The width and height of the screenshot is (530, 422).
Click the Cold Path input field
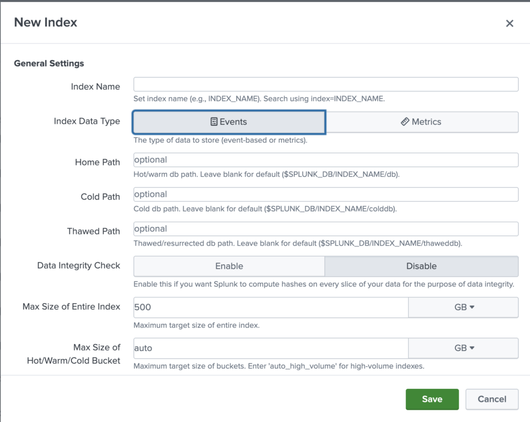coord(326,194)
